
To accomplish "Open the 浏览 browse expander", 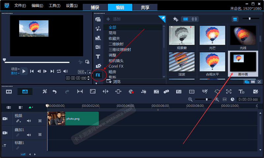I will [x=114, y=82].
